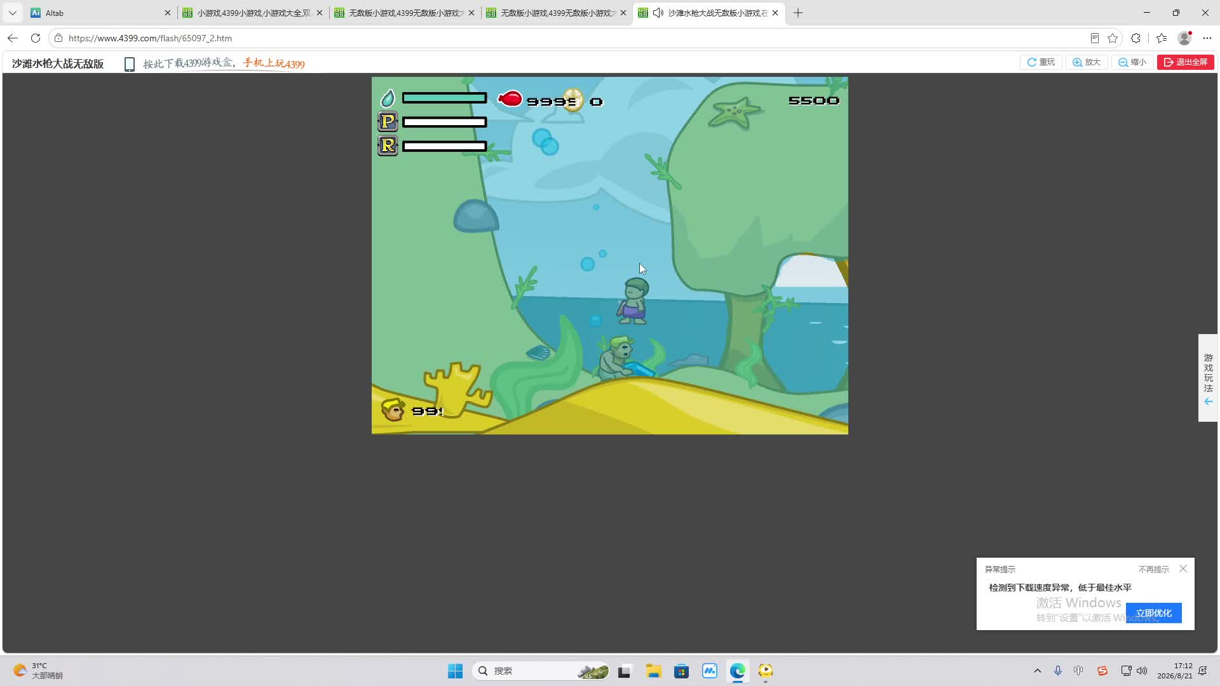1220x686 pixels.
Task: Click the R gauge bar in game
Action: tap(444, 146)
